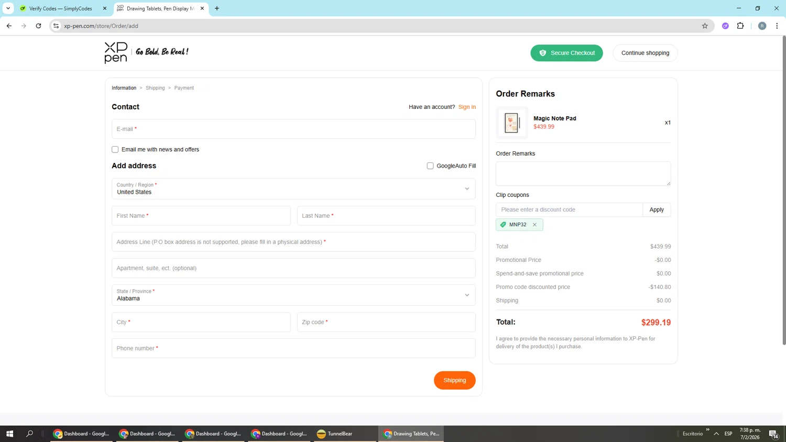Open TunnelBear from the taskbar
This screenshot has height=442, width=786.
coord(345,434)
